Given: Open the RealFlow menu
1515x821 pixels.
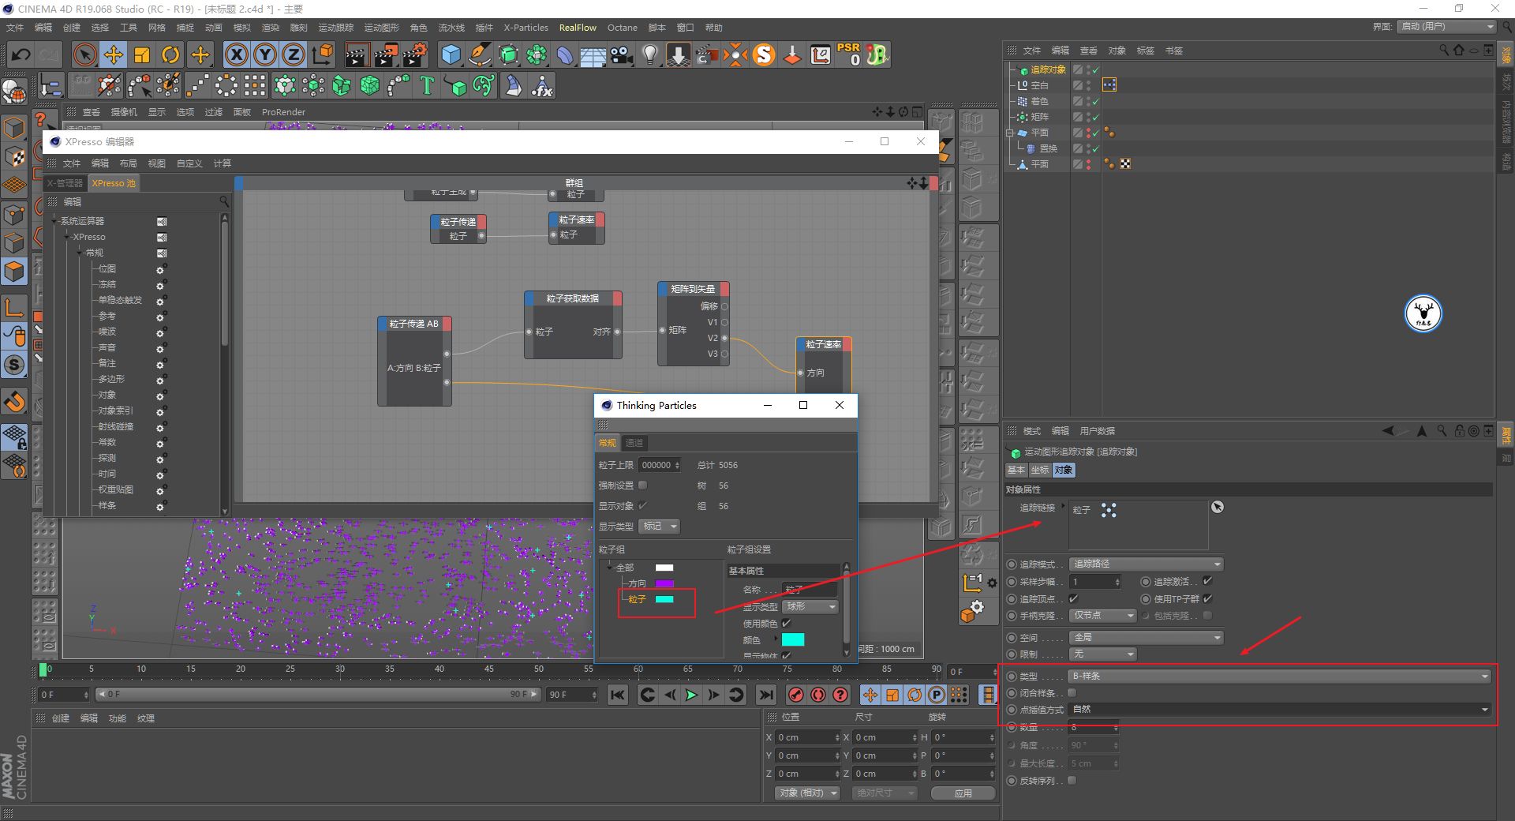Looking at the screenshot, I should point(577,28).
